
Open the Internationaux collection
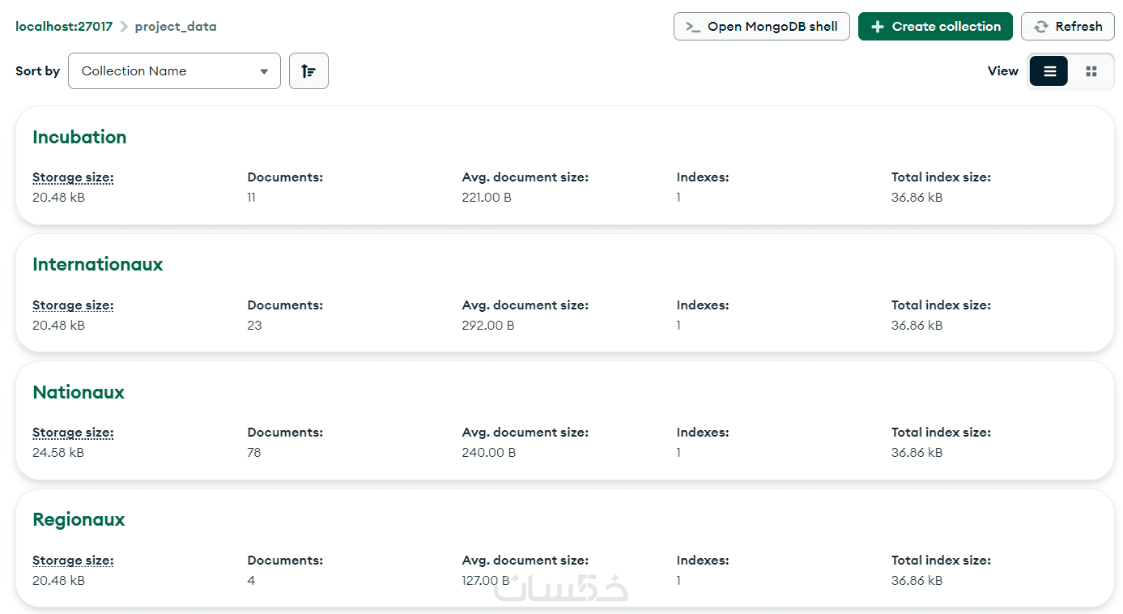[x=97, y=264]
